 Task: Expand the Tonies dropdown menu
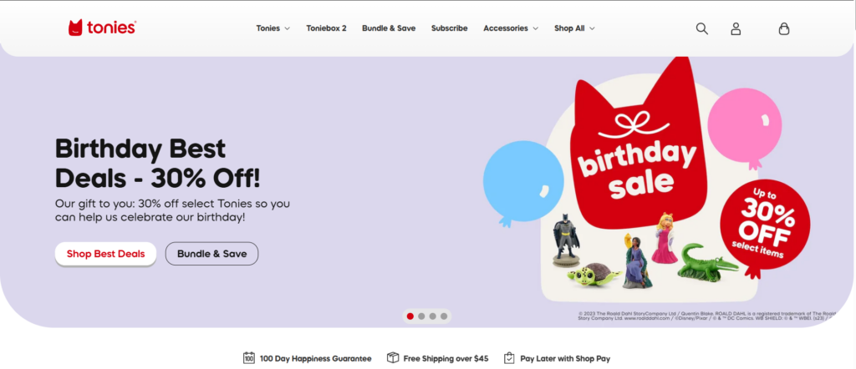pos(273,28)
